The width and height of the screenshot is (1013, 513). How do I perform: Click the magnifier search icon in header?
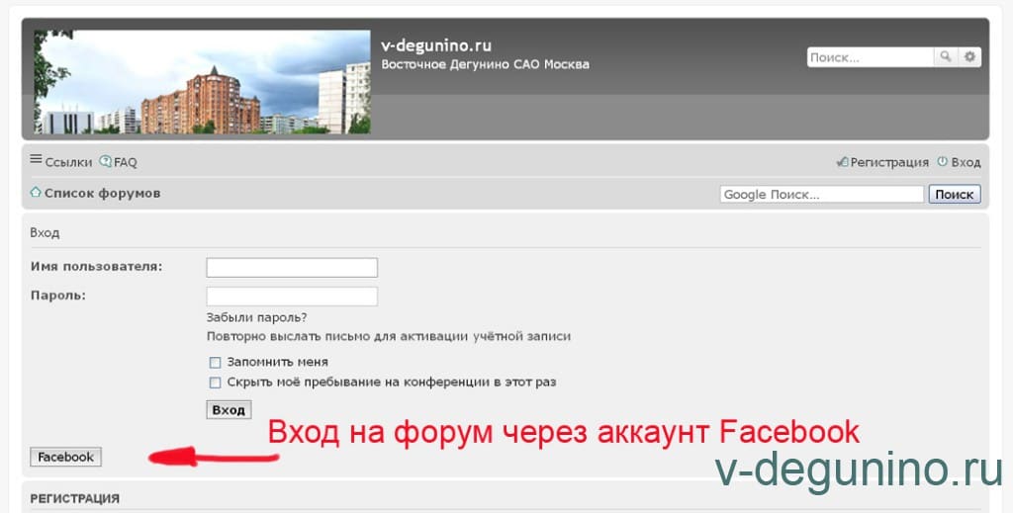click(x=946, y=57)
